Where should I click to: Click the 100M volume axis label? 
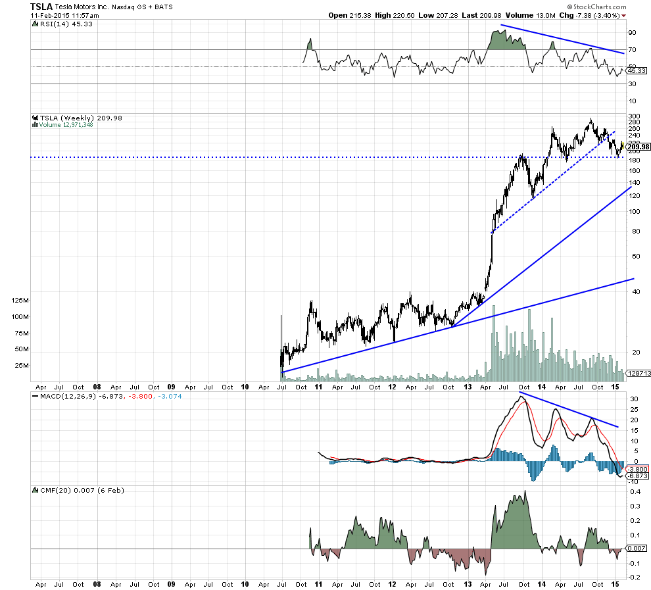tap(20, 317)
